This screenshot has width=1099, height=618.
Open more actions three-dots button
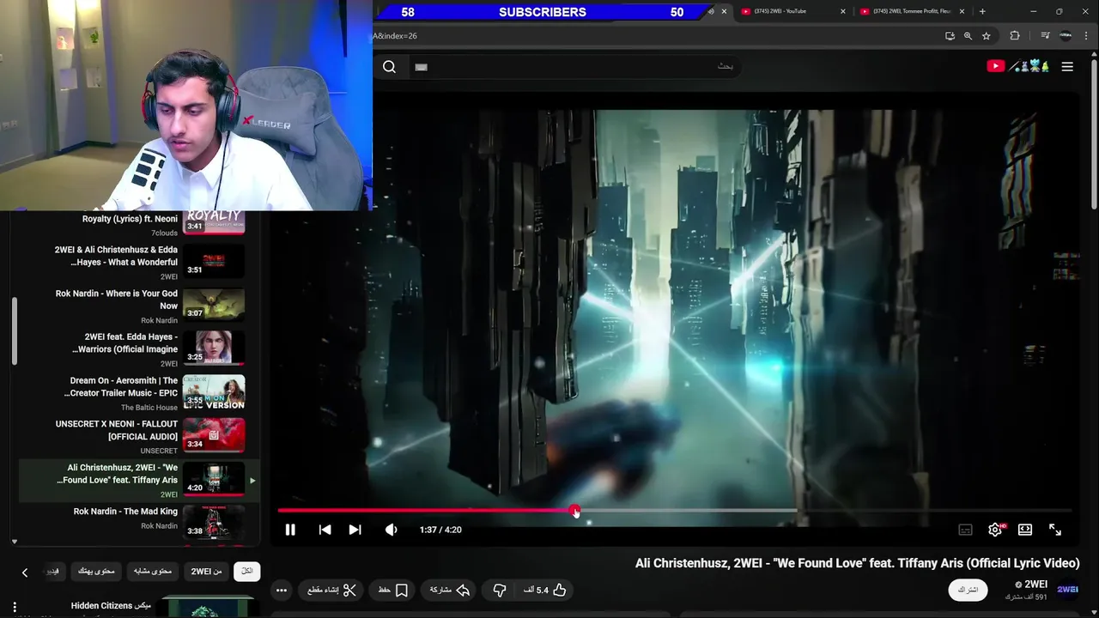(282, 590)
